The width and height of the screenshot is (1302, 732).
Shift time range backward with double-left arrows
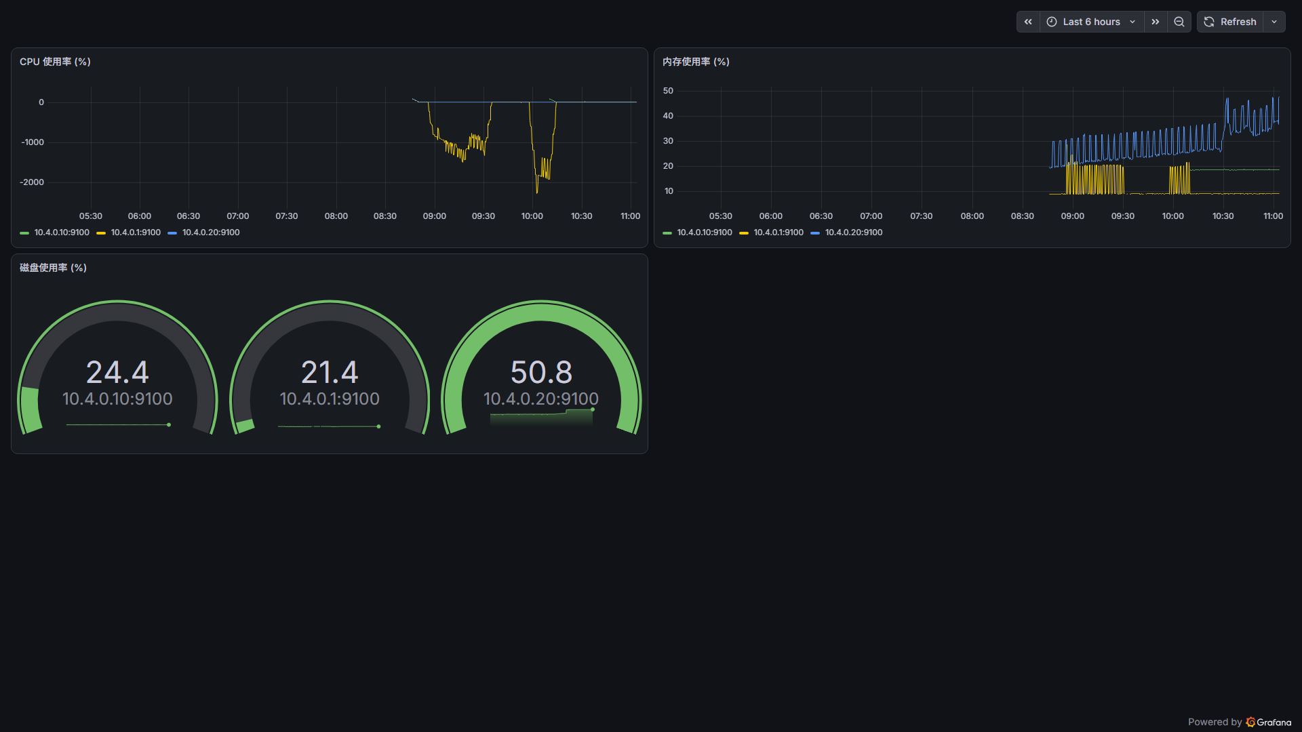click(x=1028, y=22)
